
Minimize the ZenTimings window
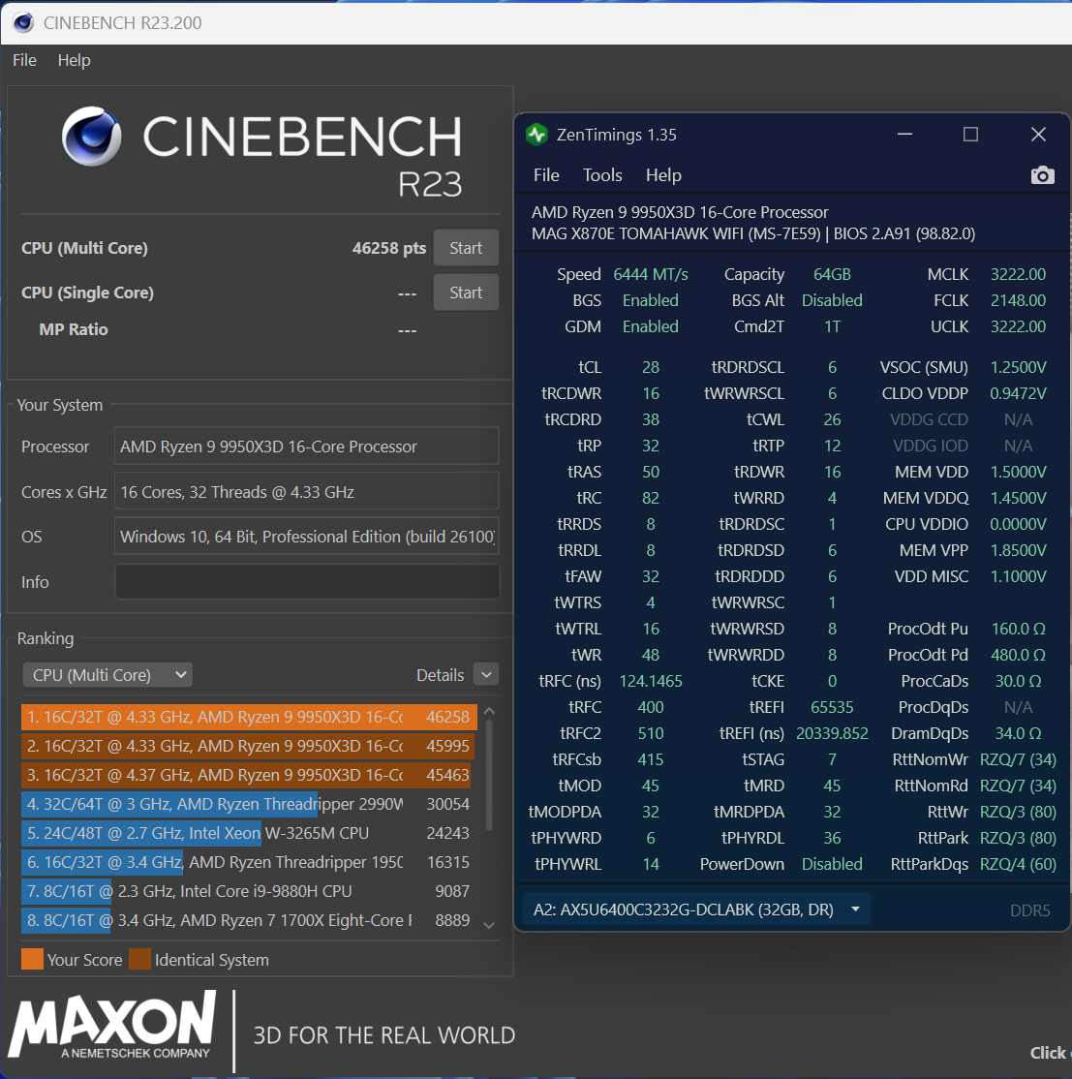(x=904, y=135)
